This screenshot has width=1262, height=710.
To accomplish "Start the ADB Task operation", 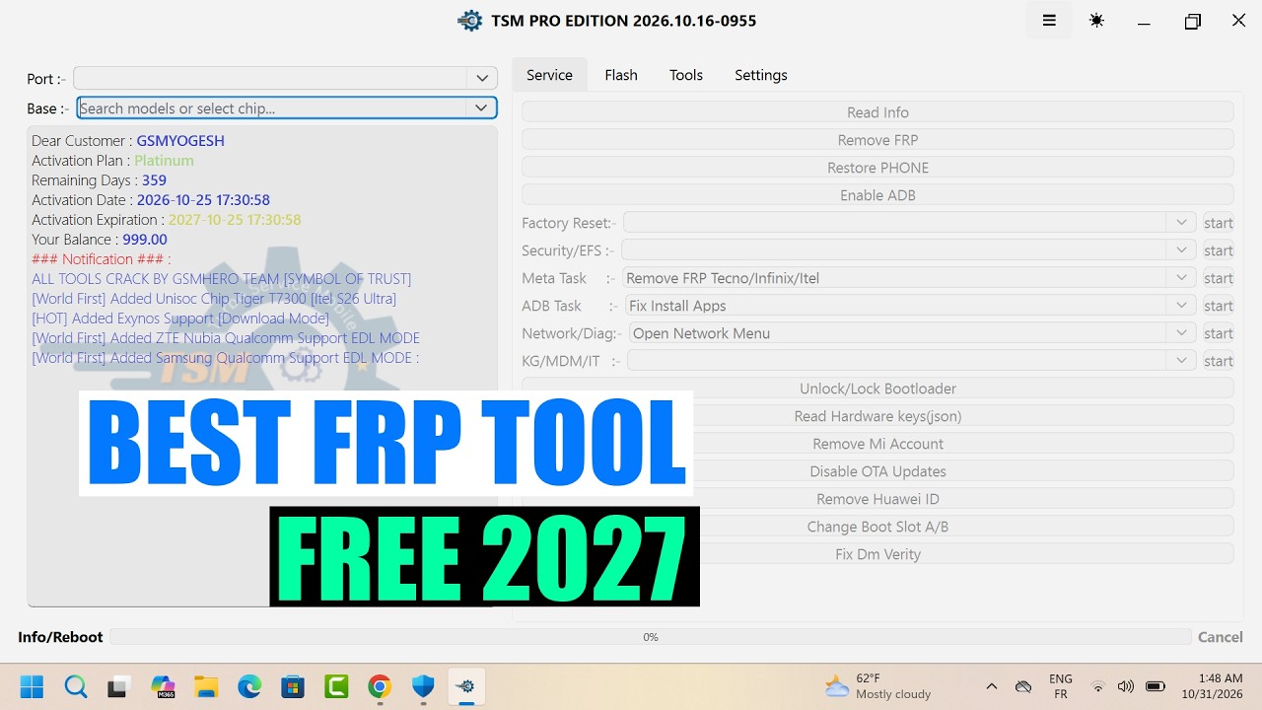I will pos(1219,306).
